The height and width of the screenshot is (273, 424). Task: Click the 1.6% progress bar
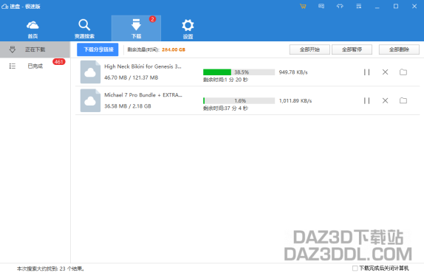point(239,101)
